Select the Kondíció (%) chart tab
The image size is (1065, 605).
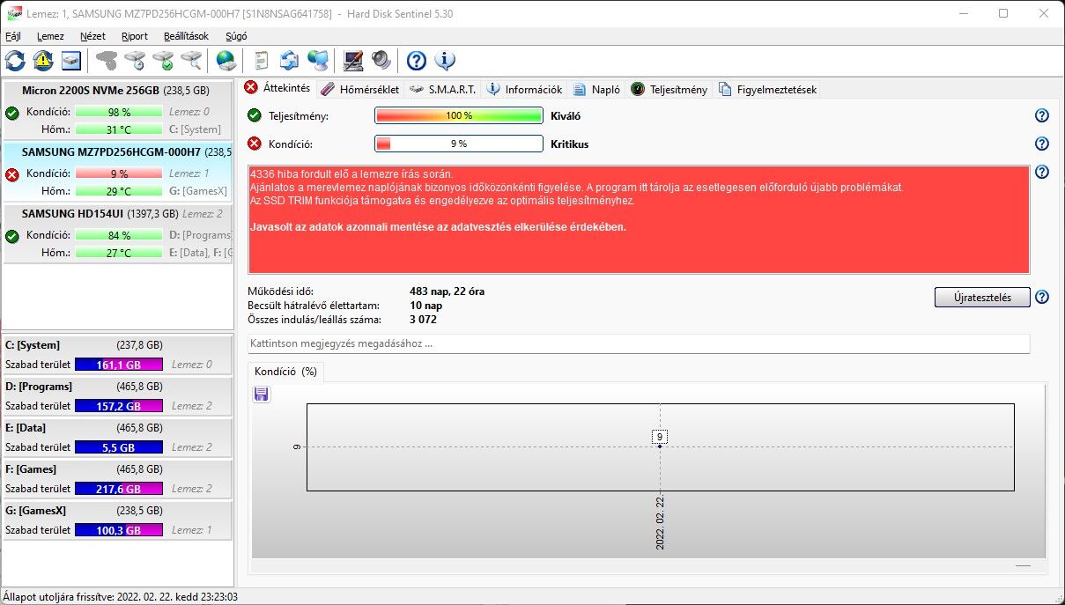point(285,372)
